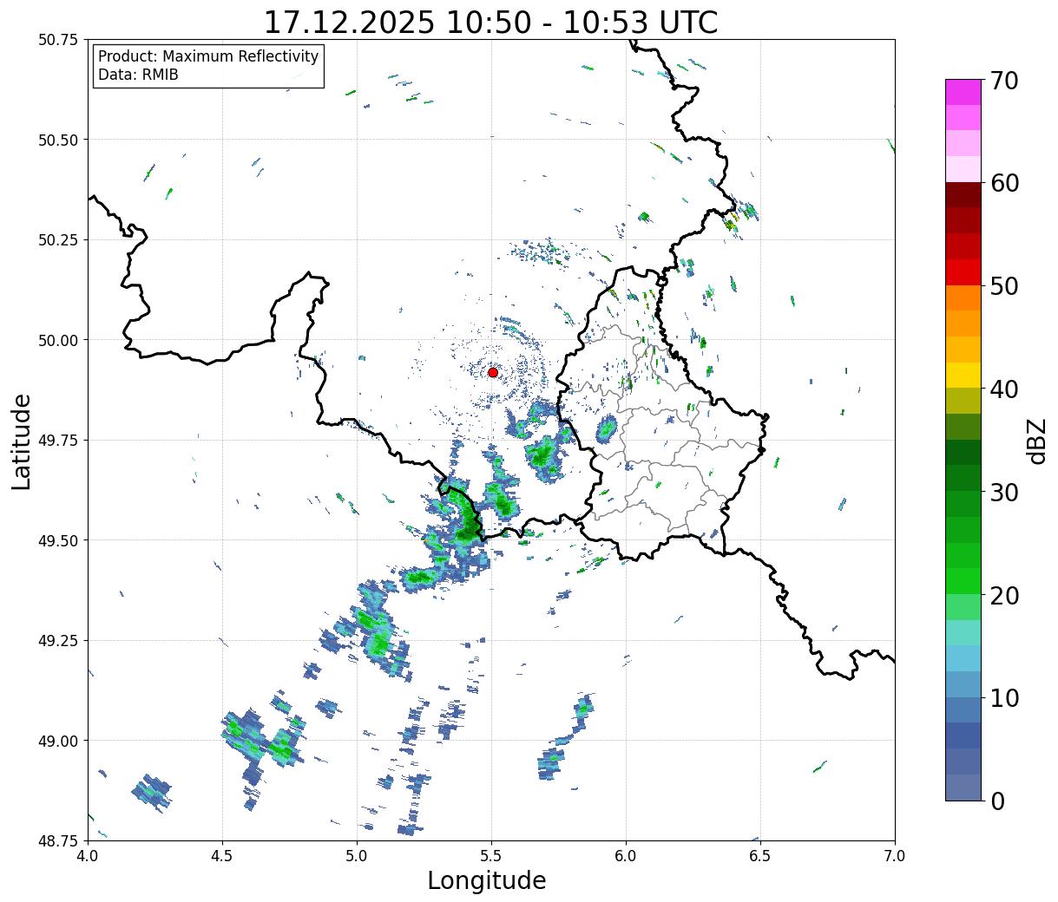The width and height of the screenshot is (1058, 902).
Task: Click the magenta swatch at top of colorbar
Action: point(963,92)
